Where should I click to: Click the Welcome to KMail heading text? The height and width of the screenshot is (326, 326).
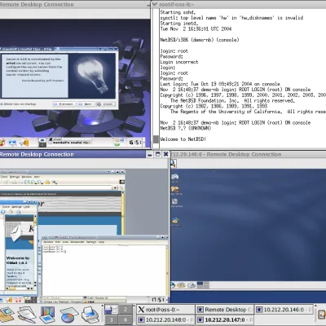[18, 260]
